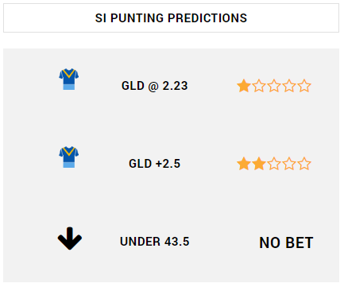
Task: Click the jersey icon beside GLD +2.5
Action: pyautogui.click(x=69, y=157)
